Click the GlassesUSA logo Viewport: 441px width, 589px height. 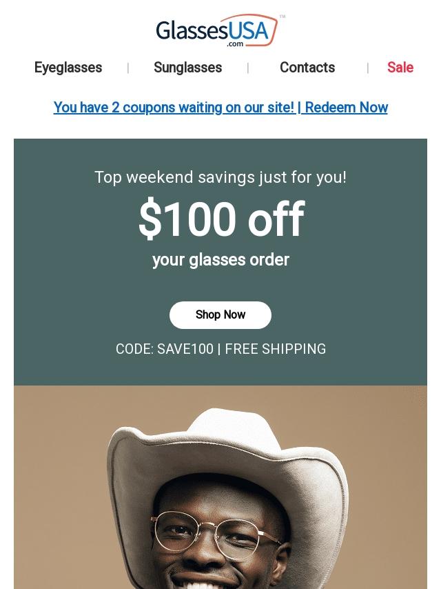click(x=216, y=31)
